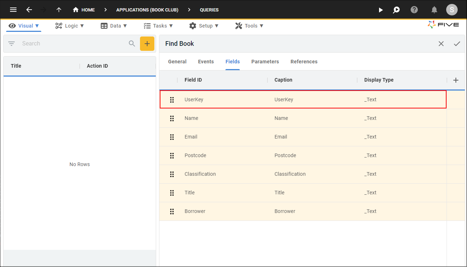The width and height of the screenshot is (467, 267).
Task: Open the hamburger menu
Action: tap(13, 10)
